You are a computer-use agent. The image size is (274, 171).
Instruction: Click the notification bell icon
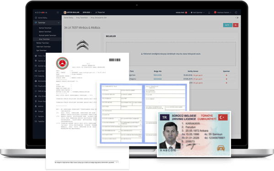tap(209, 12)
